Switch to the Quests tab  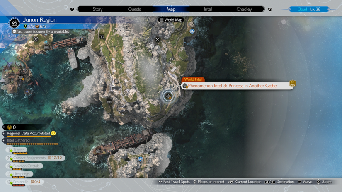point(134,9)
